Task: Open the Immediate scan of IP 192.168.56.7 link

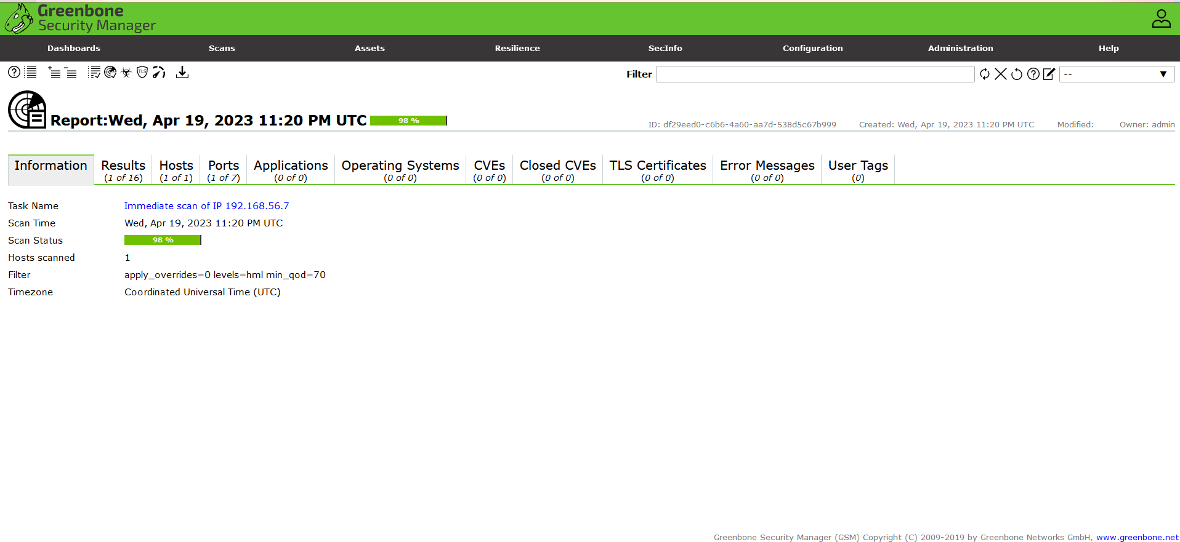Action: (206, 206)
